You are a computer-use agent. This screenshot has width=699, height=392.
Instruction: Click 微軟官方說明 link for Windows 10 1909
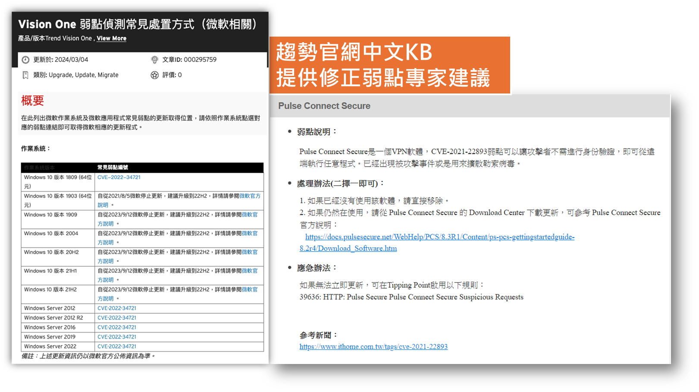tap(250, 215)
